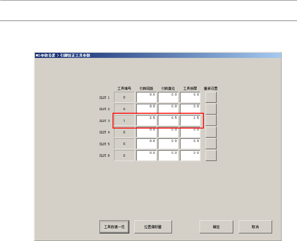The height and width of the screenshot is (241, 297).
Task: Click the SLOT 1 row label
Action: [x=104, y=98]
